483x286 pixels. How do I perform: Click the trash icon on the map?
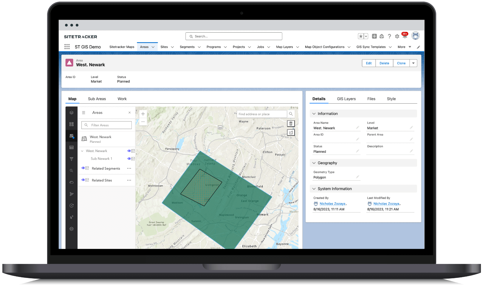click(291, 123)
